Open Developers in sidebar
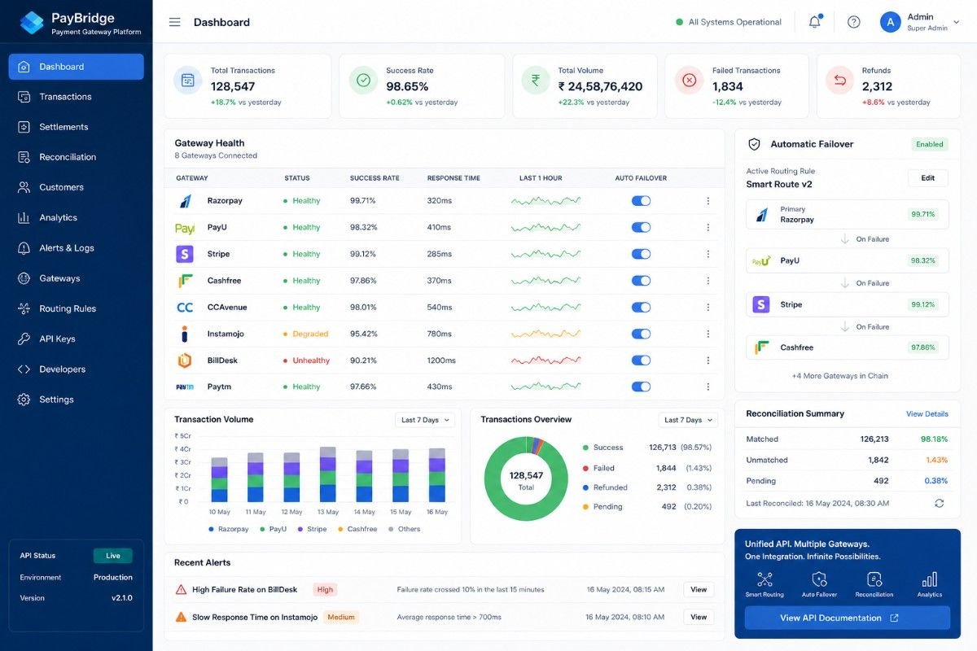The width and height of the screenshot is (977, 651). click(76, 369)
